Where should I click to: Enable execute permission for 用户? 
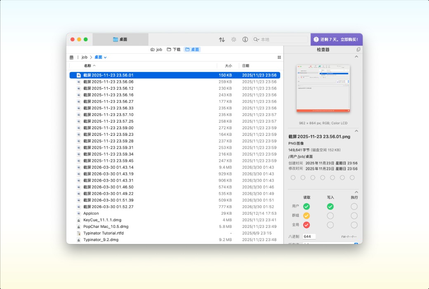point(354,206)
